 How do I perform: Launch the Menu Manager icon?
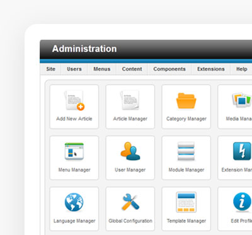click(74, 151)
